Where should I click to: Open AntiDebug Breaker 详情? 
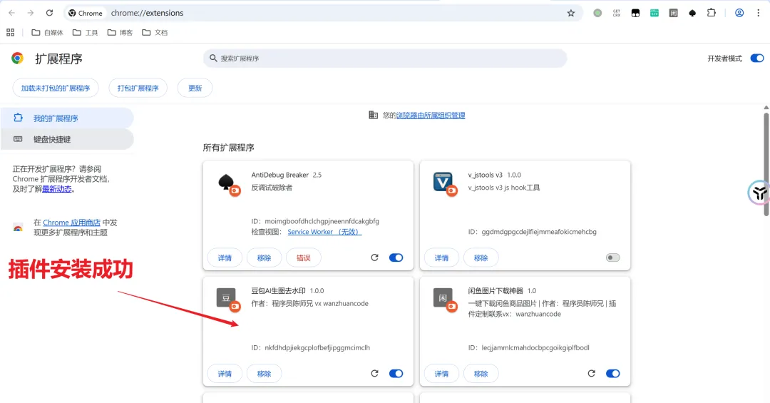coord(225,257)
